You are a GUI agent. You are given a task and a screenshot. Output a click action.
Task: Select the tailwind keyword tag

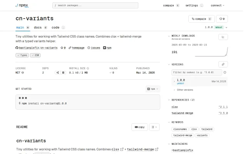207,129
